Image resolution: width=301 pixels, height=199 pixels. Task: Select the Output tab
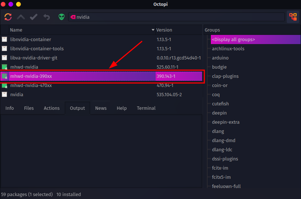[77, 108]
